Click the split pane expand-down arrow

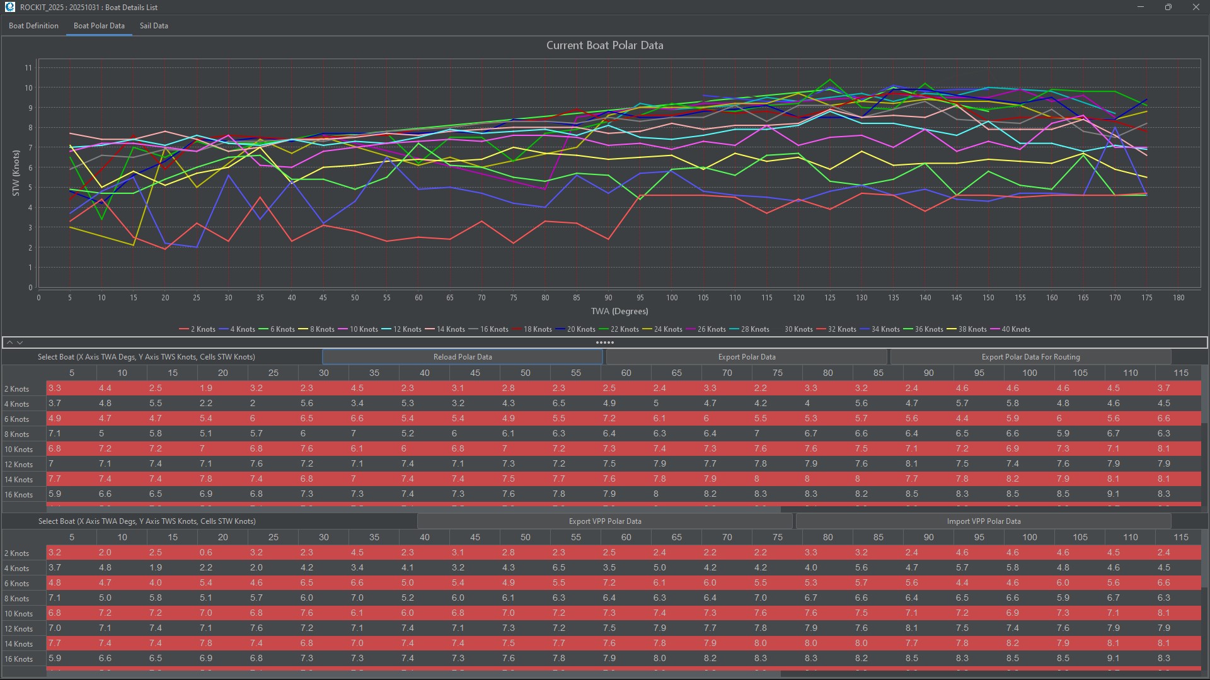[x=20, y=343]
